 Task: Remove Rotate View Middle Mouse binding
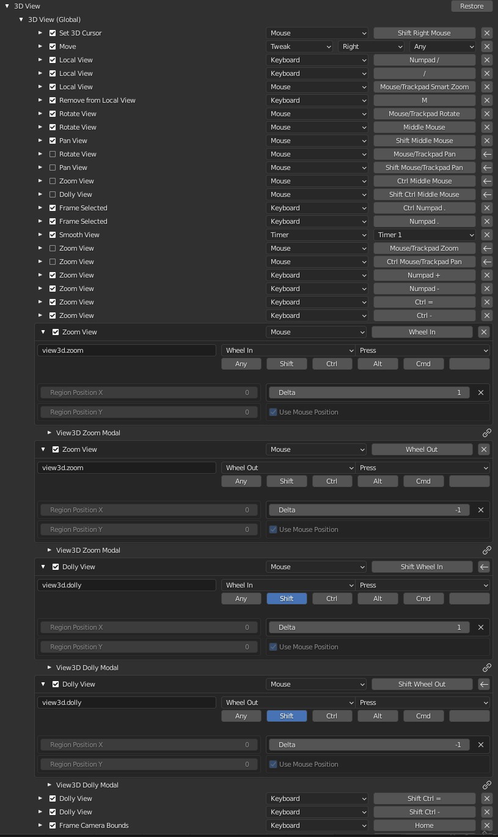(486, 127)
